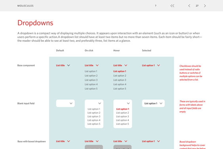Choose List option 4 in On click white box

pyautogui.click(x=94, y=120)
